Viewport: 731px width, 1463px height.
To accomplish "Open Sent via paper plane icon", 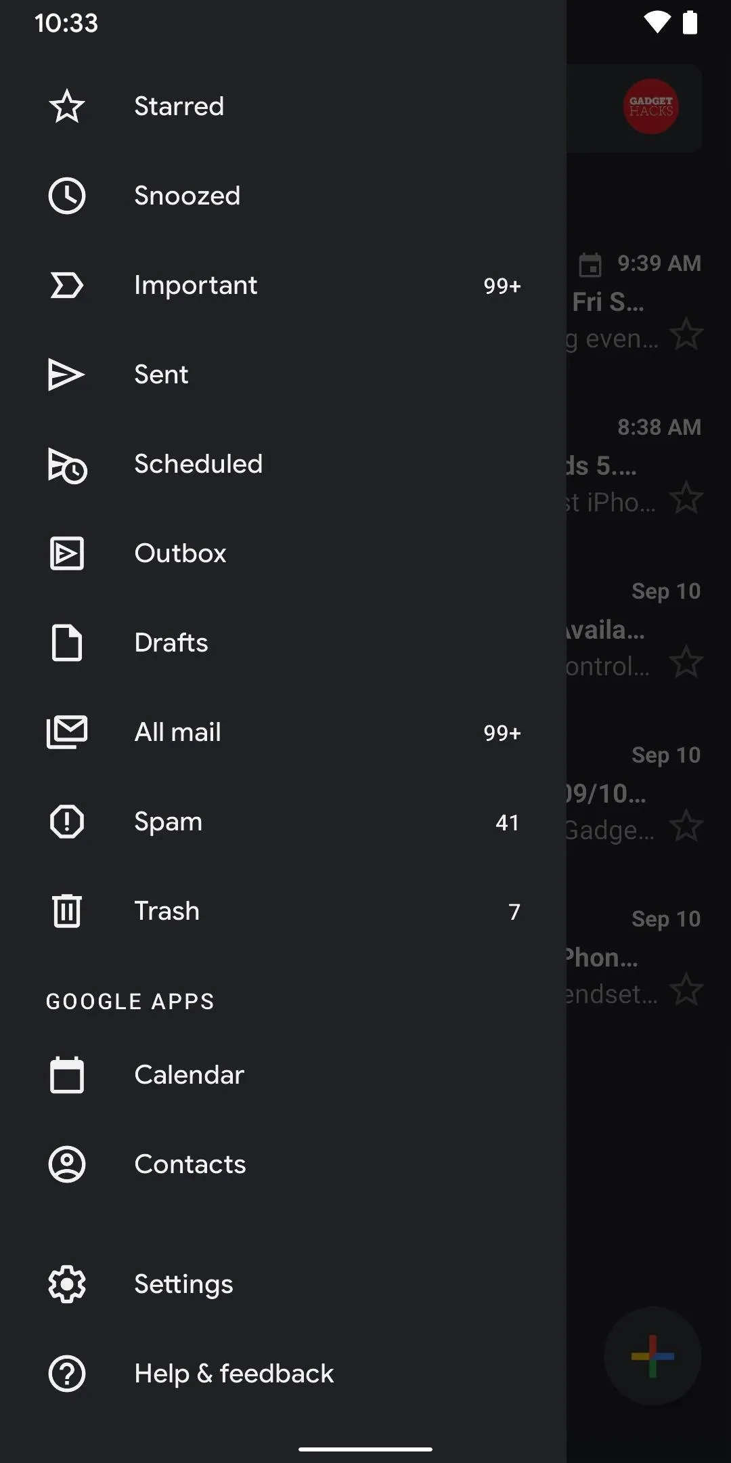I will [x=66, y=375].
